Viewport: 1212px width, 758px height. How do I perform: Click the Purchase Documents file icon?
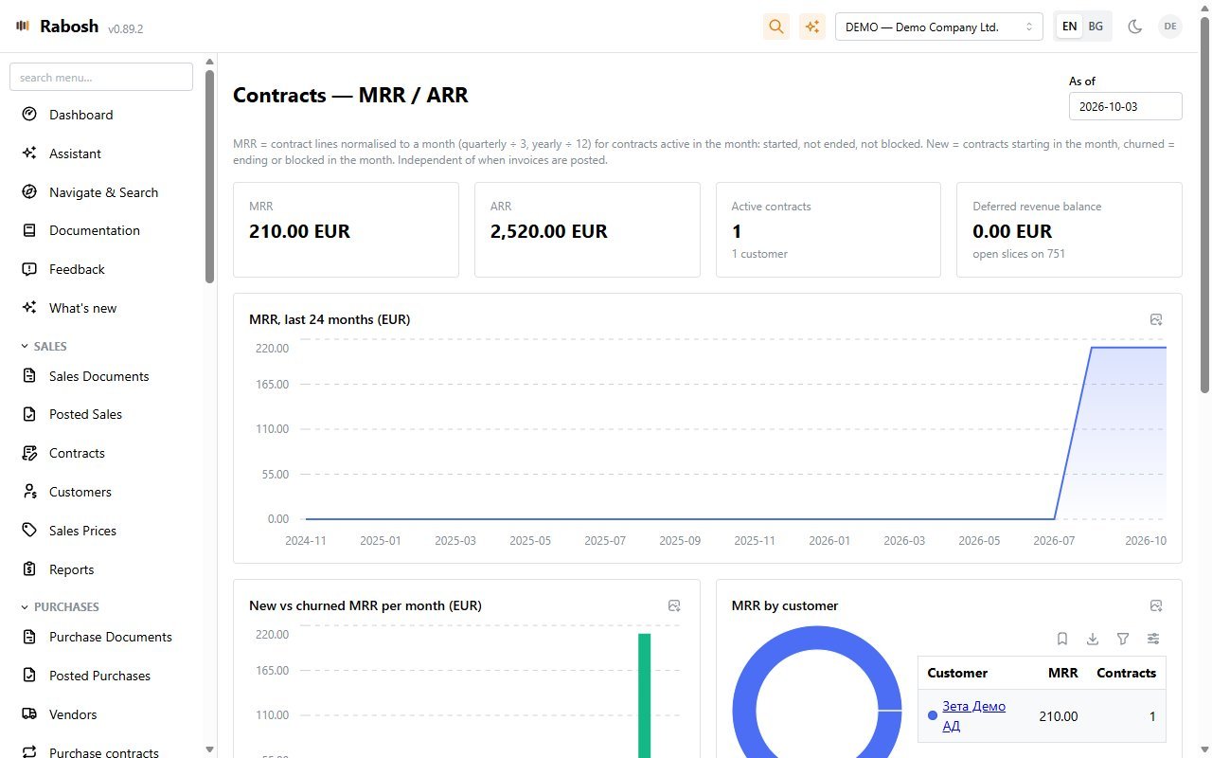(29, 637)
